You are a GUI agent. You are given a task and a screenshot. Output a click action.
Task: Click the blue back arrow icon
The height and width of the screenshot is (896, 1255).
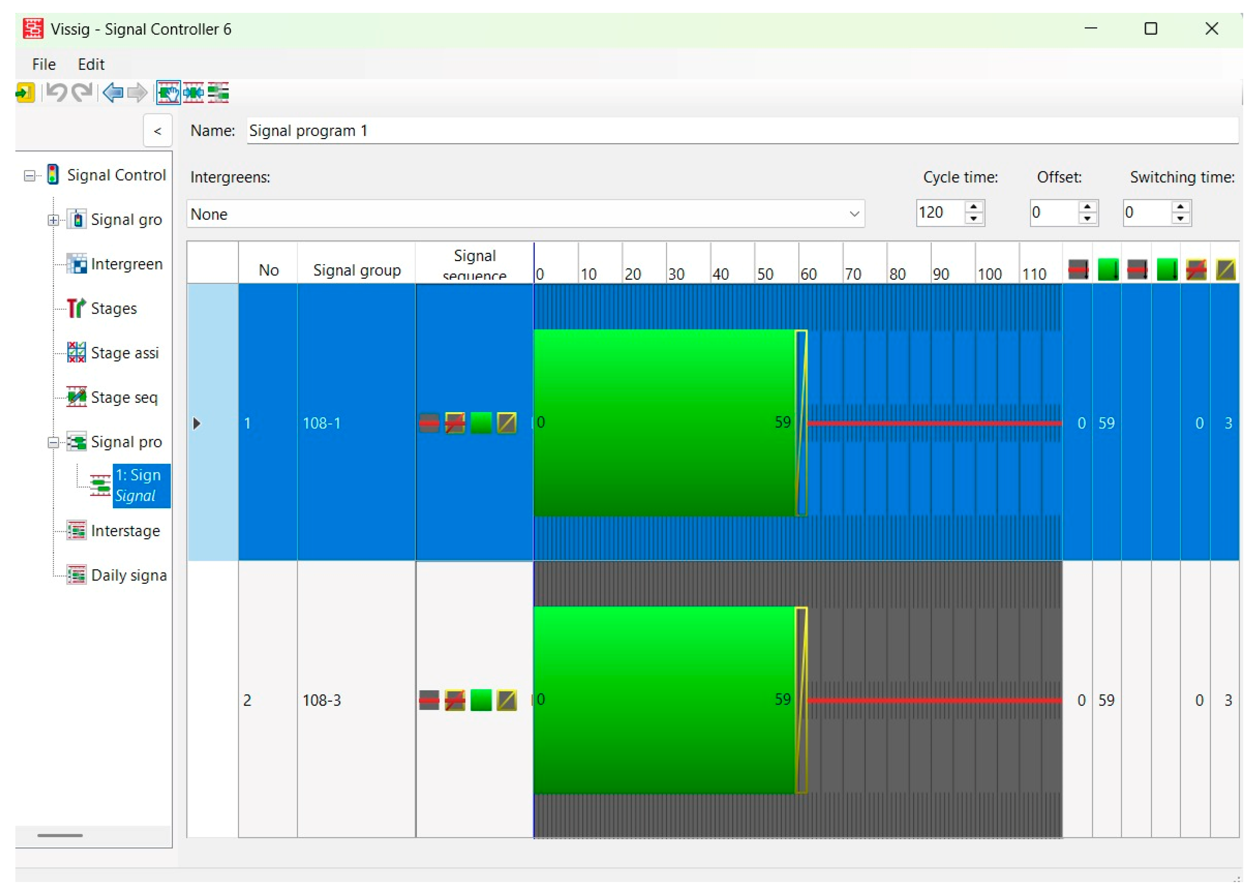pos(113,92)
